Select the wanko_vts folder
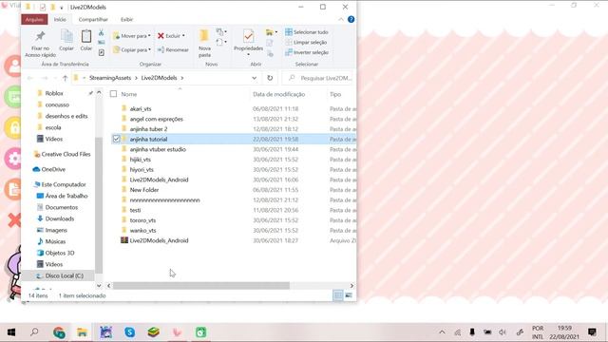Viewport: 608px width, 342px height. (142, 230)
